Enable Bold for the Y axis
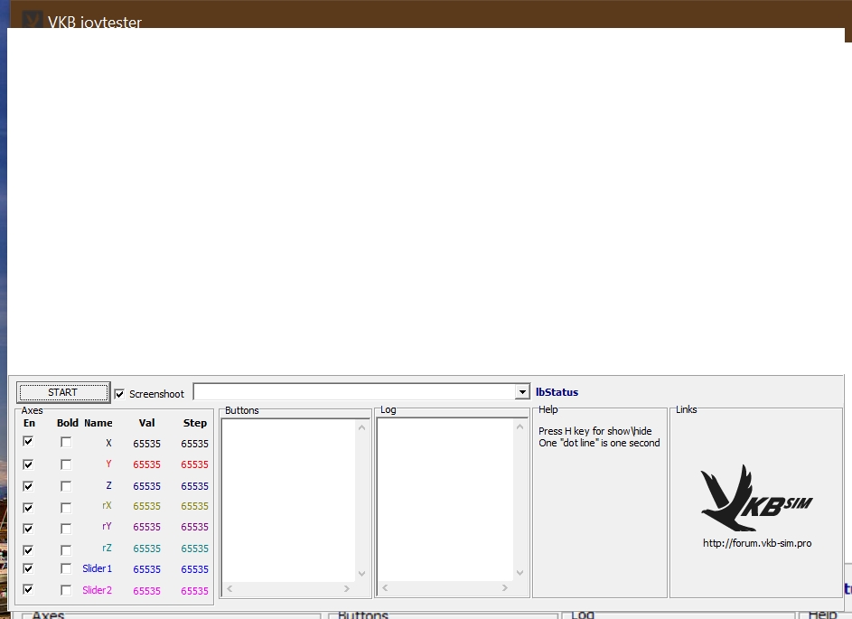Image resolution: width=852 pixels, height=619 pixels. click(x=66, y=464)
